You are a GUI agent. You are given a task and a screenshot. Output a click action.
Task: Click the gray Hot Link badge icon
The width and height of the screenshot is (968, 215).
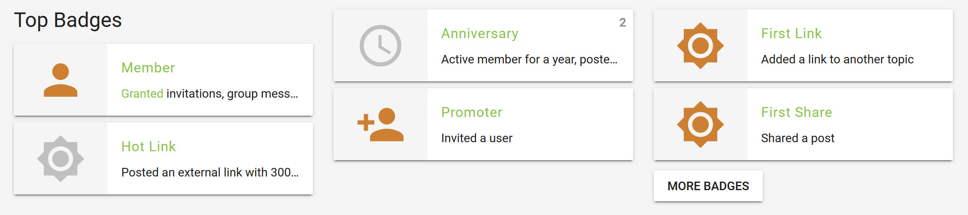tap(61, 159)
